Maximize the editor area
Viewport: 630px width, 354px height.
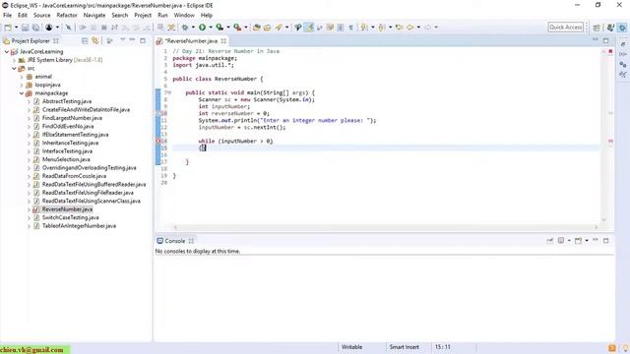[606, 40]
